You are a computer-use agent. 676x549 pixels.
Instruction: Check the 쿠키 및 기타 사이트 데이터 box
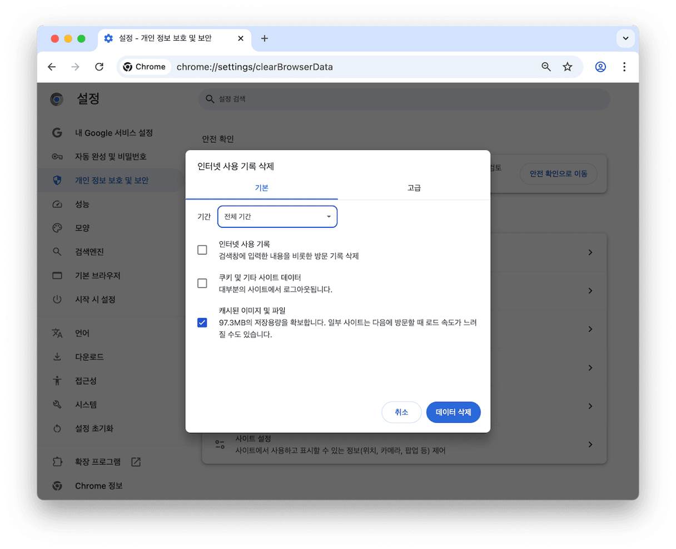coord(202,283)
